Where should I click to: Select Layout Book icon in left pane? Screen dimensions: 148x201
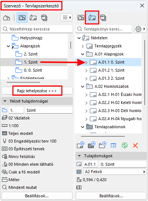click(x=33, y=18)
